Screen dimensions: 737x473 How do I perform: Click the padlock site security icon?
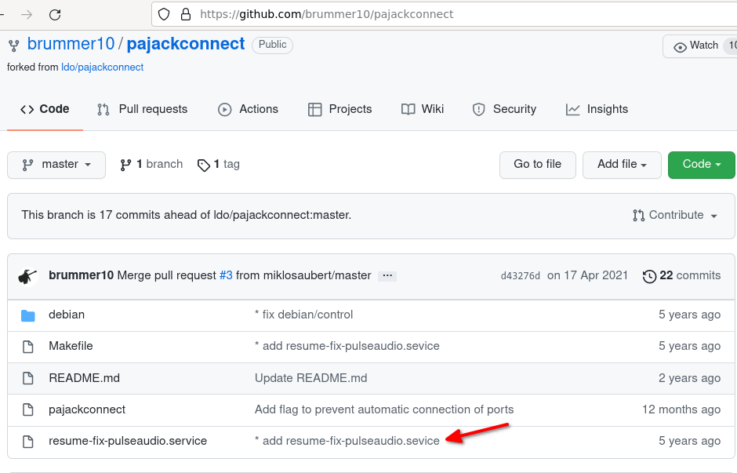click(x=186, y=15)
